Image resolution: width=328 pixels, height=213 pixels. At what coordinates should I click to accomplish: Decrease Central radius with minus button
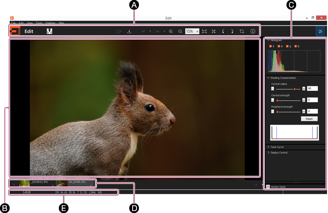[273, 88]
